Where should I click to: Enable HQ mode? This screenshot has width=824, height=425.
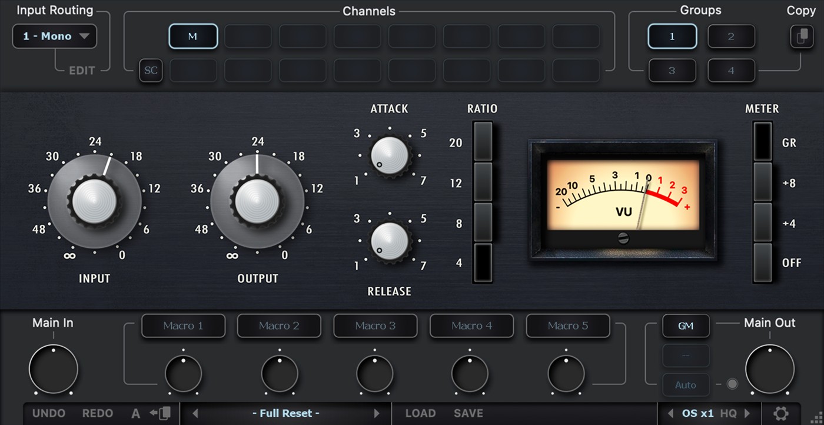pos(728,413)
